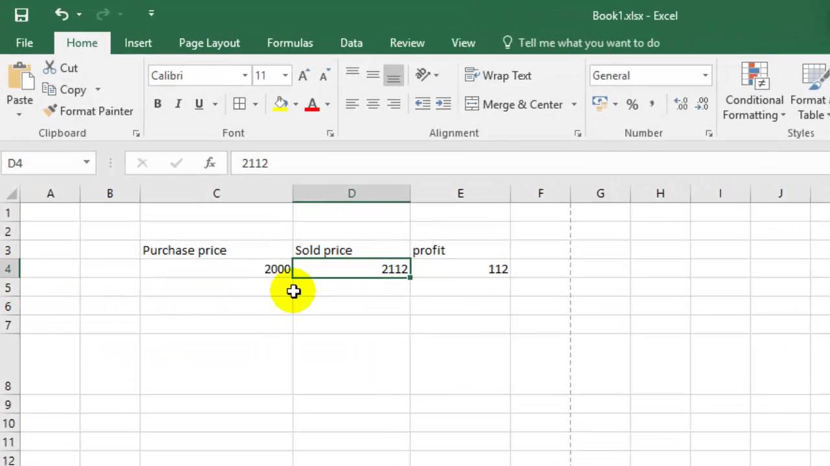Open the Fill Color dropdown arrow
The width and height of the screenshot is (830, 466).
(x=296, y=104)
